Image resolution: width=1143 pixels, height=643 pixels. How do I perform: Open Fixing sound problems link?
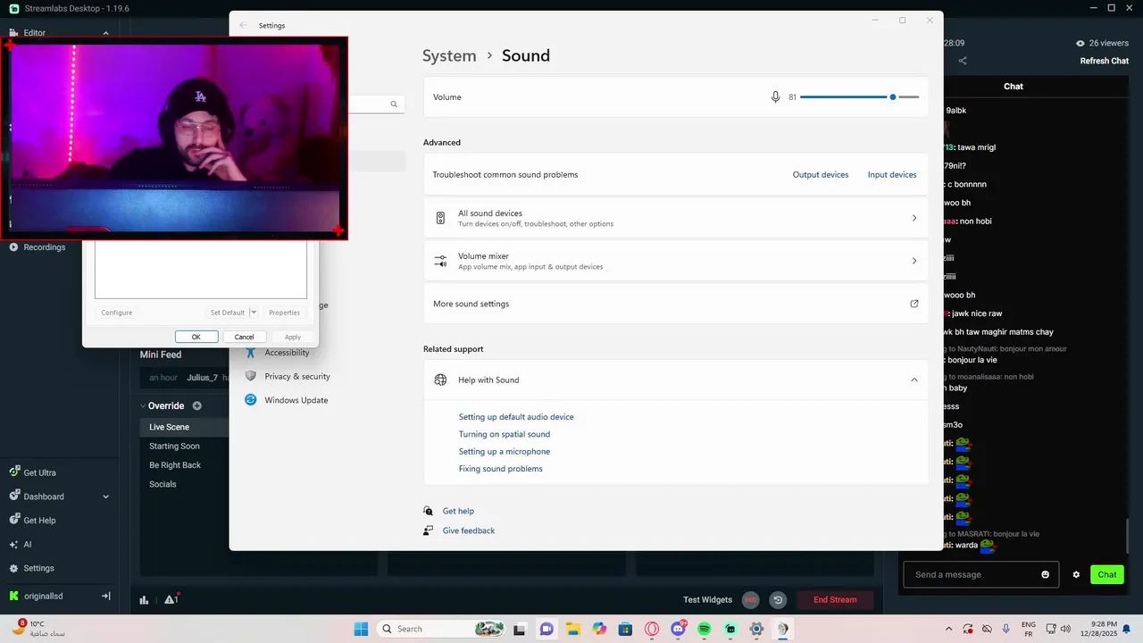point(501,469)
